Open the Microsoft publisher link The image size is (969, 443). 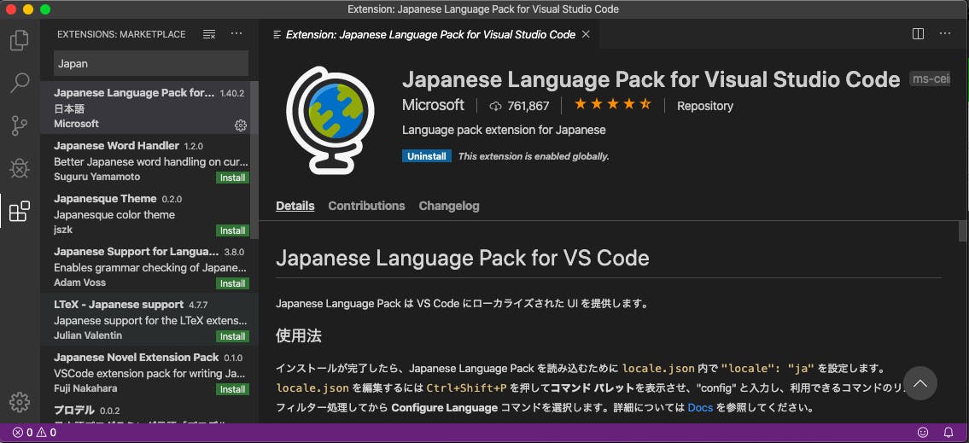pos(433,105)
